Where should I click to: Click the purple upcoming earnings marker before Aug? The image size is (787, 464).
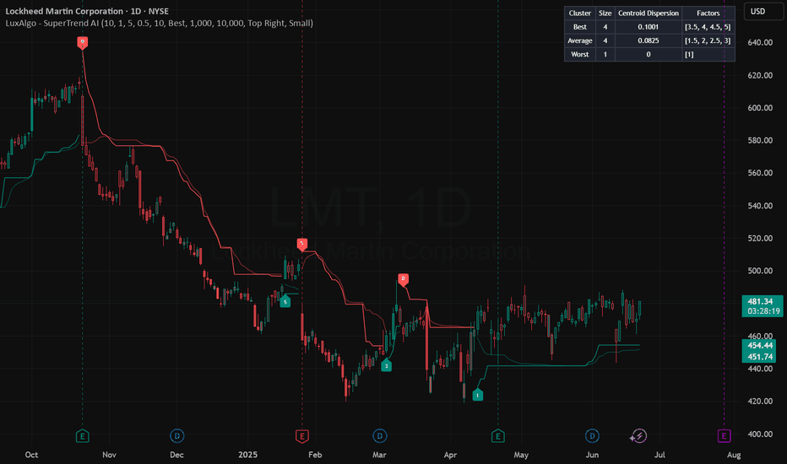pos(724,436)
